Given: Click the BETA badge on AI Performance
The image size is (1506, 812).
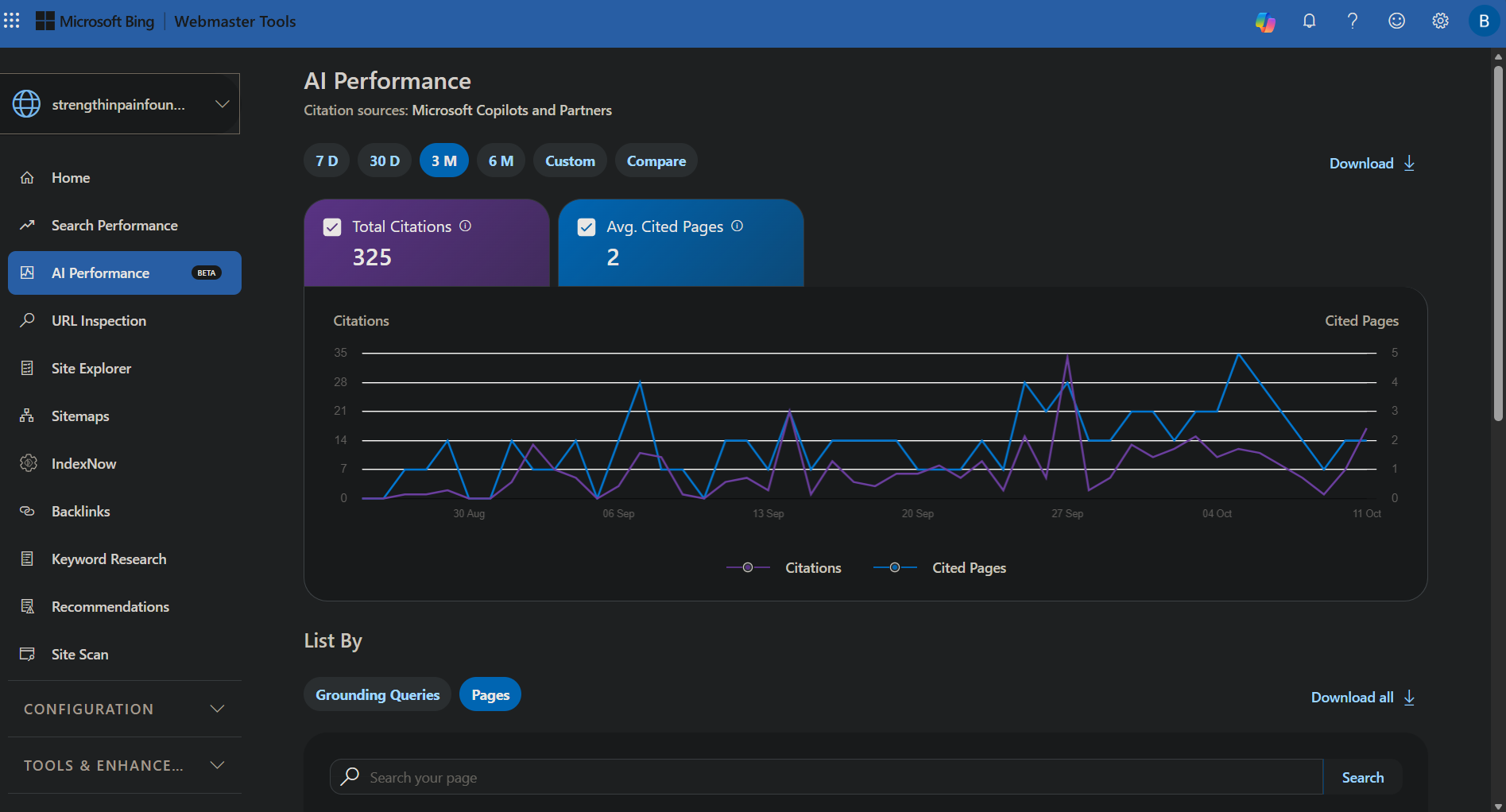Looking at the screenshot, I should (207, 273).
